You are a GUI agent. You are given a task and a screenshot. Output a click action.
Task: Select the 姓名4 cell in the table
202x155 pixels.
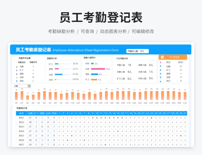[21, 131]
